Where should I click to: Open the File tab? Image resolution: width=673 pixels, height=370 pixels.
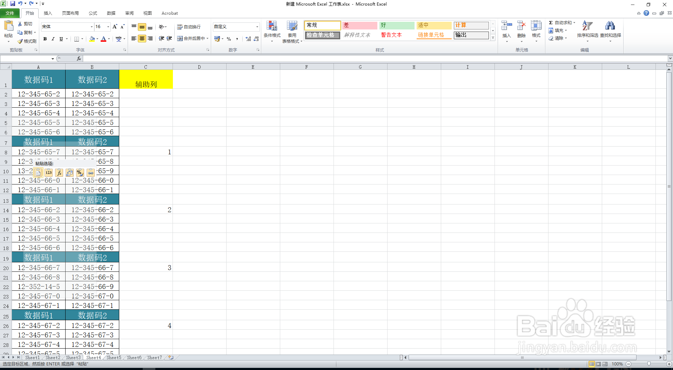click(x=10, y=13)
